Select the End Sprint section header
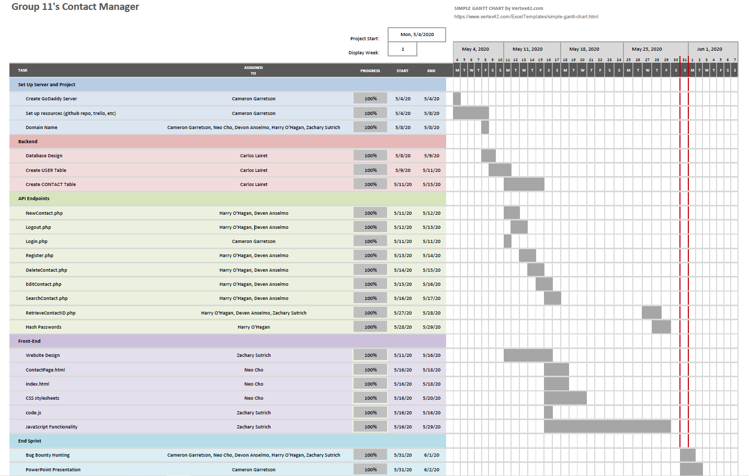Image resolution: width=749 pixels, height=476 pixels. click(29, 441)
